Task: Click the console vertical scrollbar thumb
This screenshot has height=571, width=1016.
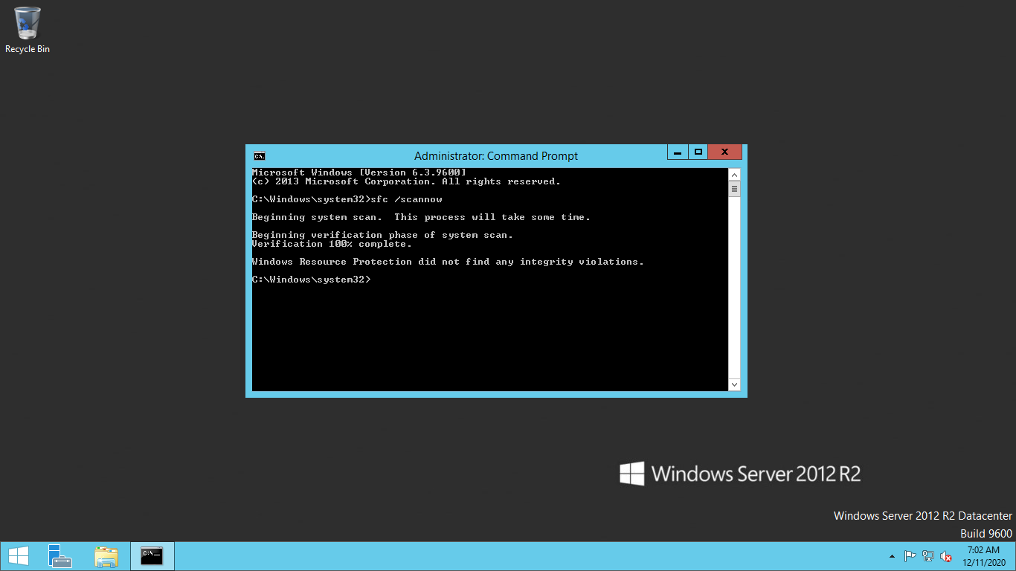Action: pyautogui.click(x=734, y=189)
